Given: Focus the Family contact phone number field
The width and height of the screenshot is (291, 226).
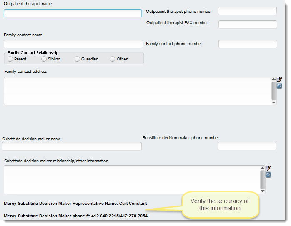Looking at the screenshot, I should (248, 44).
